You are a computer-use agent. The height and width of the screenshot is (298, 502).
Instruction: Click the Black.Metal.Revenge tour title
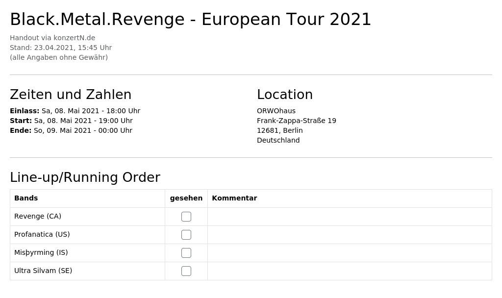click(x=191, y=19)
